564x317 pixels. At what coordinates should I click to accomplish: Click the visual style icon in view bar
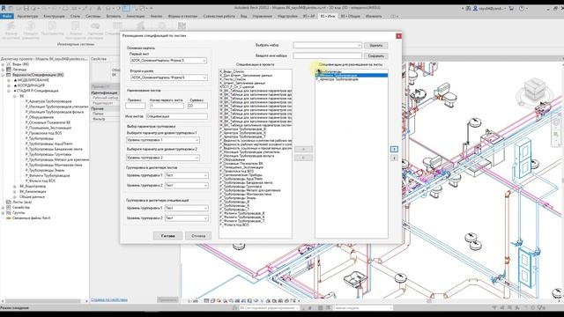(212, 301)
